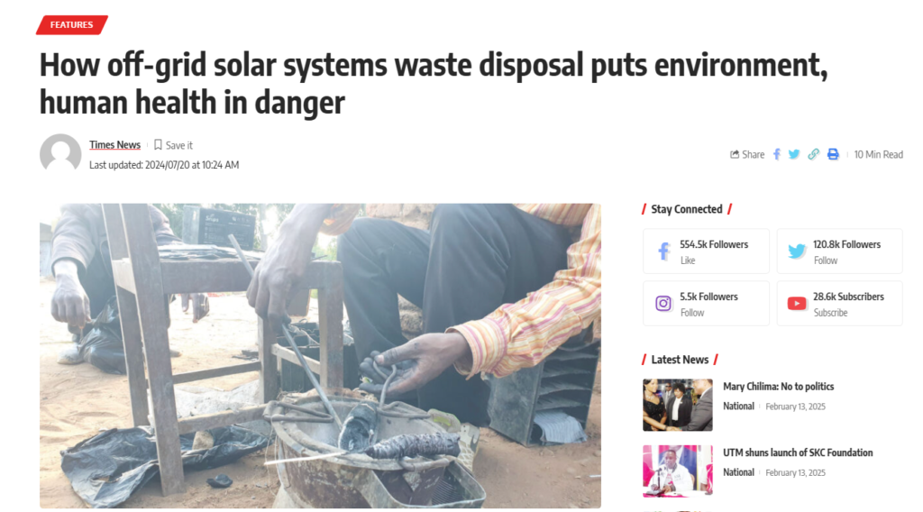Open Times News author link

(114, 145)
